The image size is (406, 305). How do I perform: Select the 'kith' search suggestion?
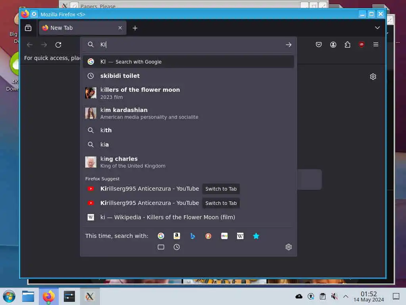pyautogui.click(x=188, y=130)
